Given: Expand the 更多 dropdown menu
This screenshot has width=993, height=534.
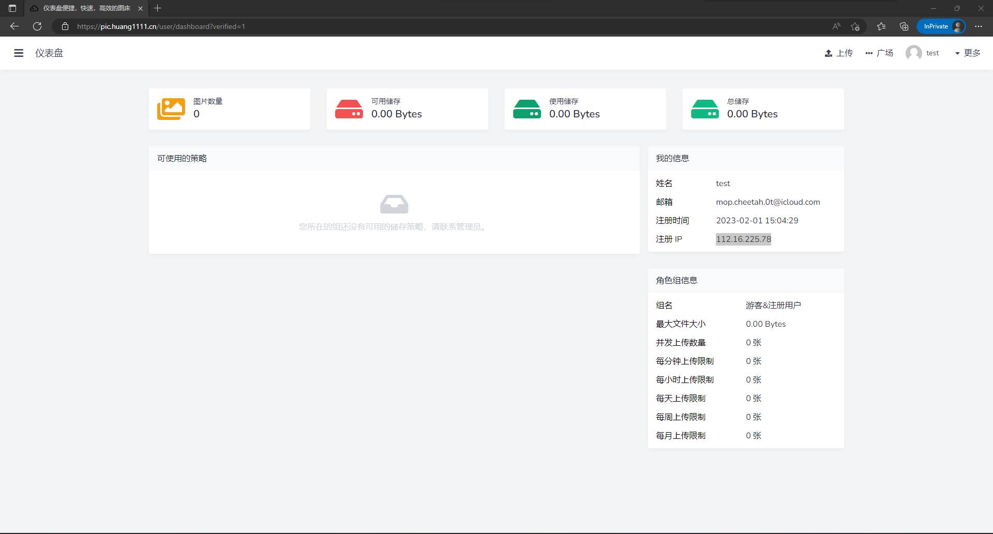Looking at the screenshot, I should (968, 53).
